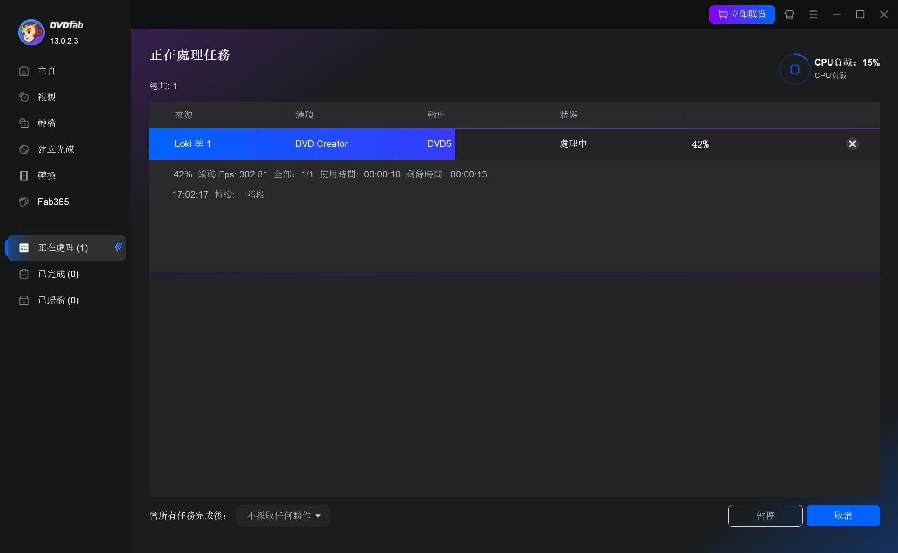Image resolution: width=898 pixels, height=553 pixels.
Task: Remove the Loki task with X button
Action: 852,144
